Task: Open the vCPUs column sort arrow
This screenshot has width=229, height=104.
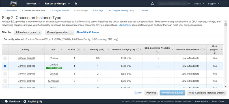Action: 84,50
